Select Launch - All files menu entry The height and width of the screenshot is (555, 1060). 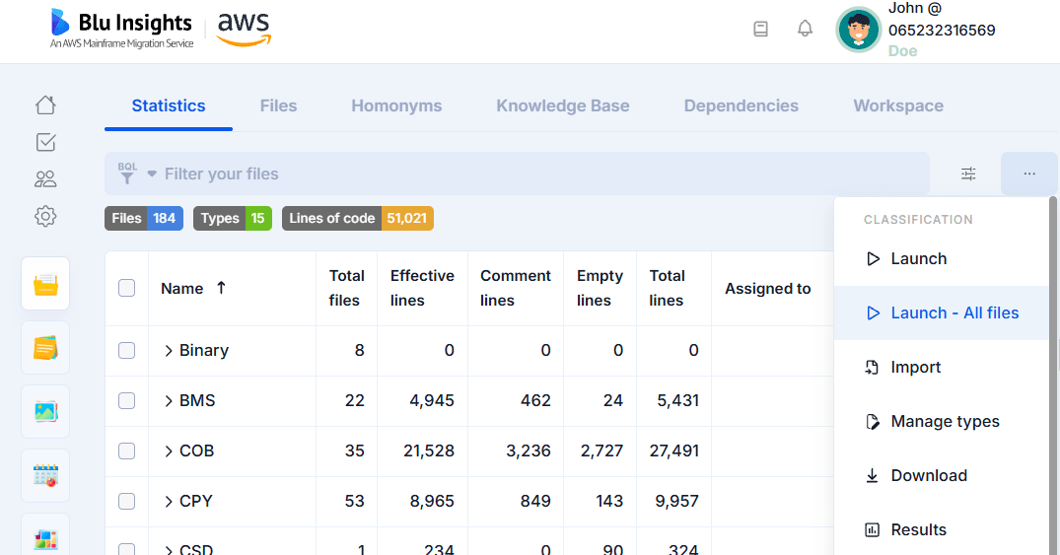tap(954, 312)
